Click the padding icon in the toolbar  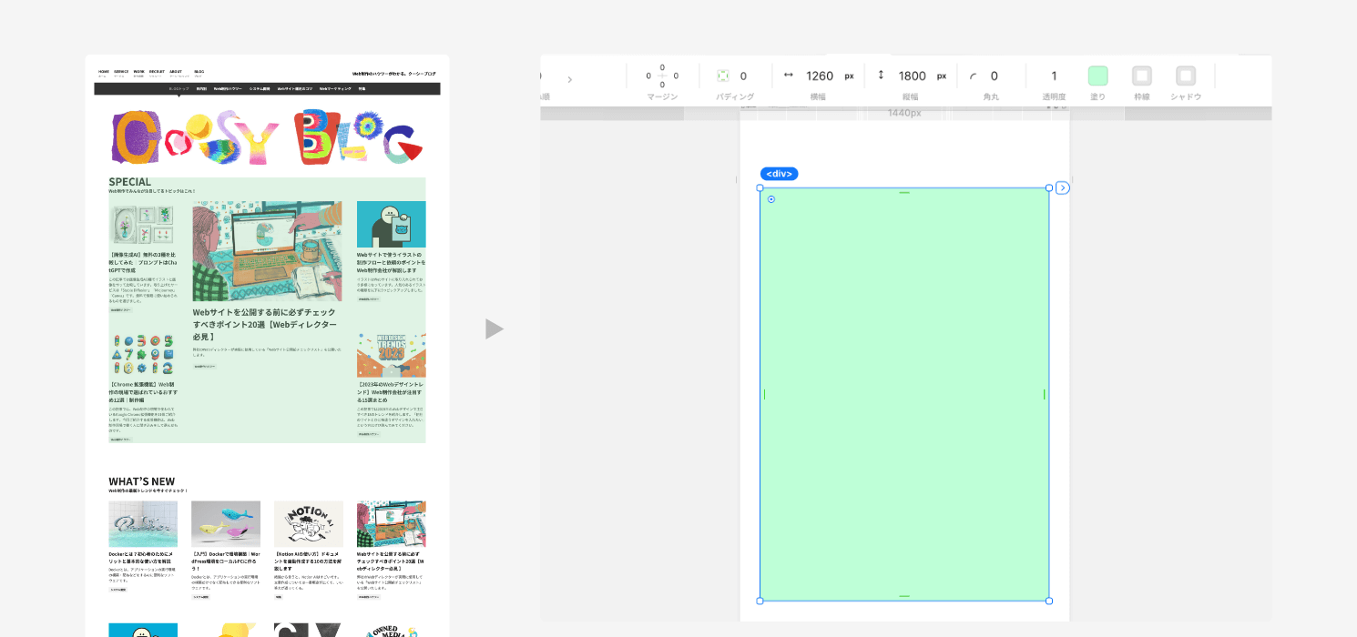[723, 76]
